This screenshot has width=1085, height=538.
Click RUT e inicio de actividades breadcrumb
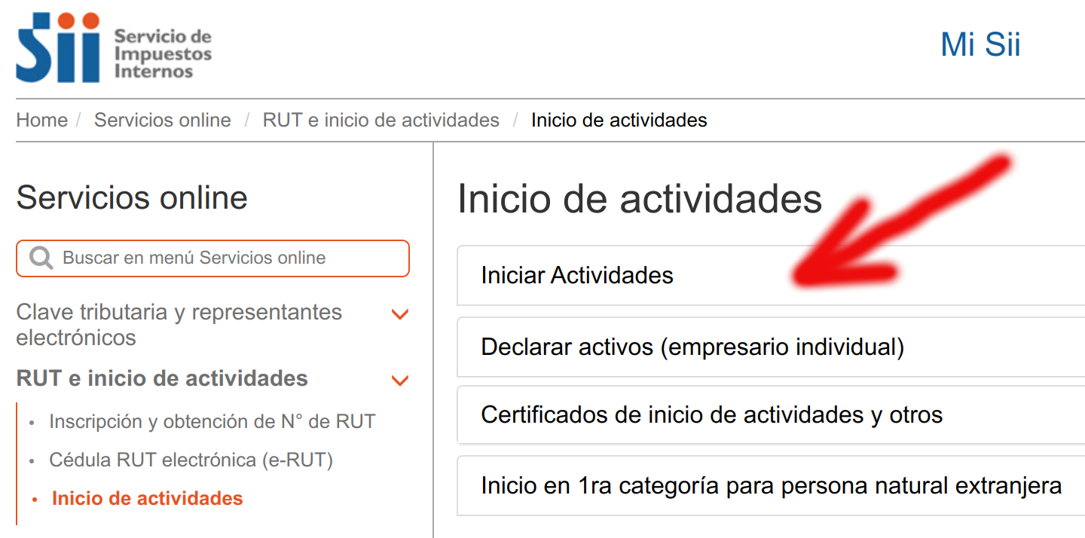click(x=381, y=121)
